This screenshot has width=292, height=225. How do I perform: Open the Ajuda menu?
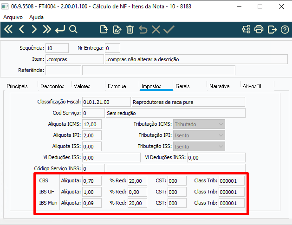point(36,17)
